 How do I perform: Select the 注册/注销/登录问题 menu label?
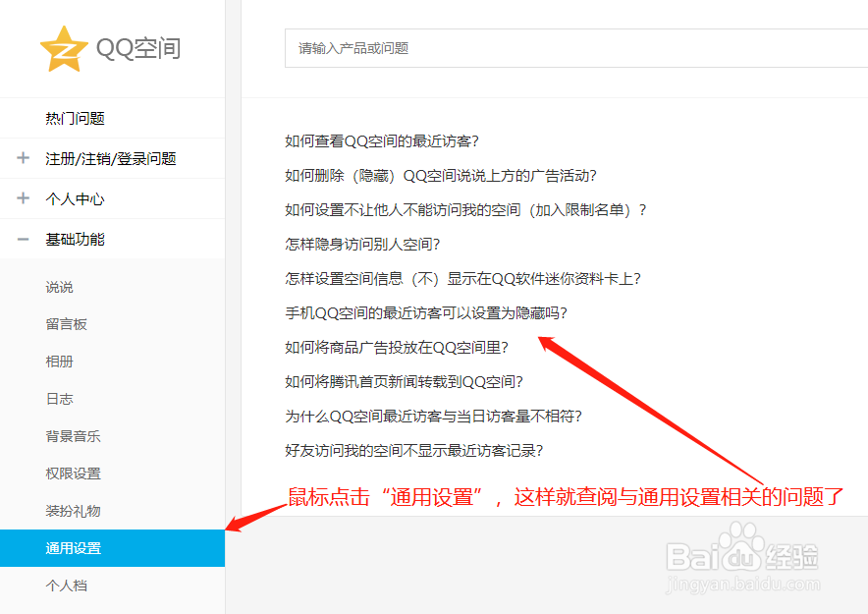tap(111, 159)
